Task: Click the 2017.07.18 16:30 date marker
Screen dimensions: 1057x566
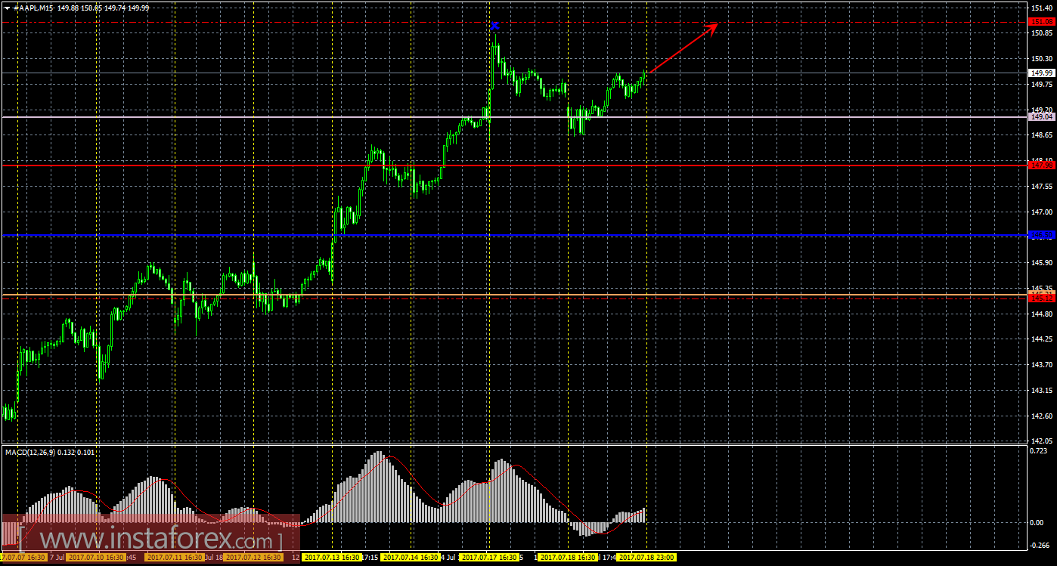Action: click(x=568, y=558)
